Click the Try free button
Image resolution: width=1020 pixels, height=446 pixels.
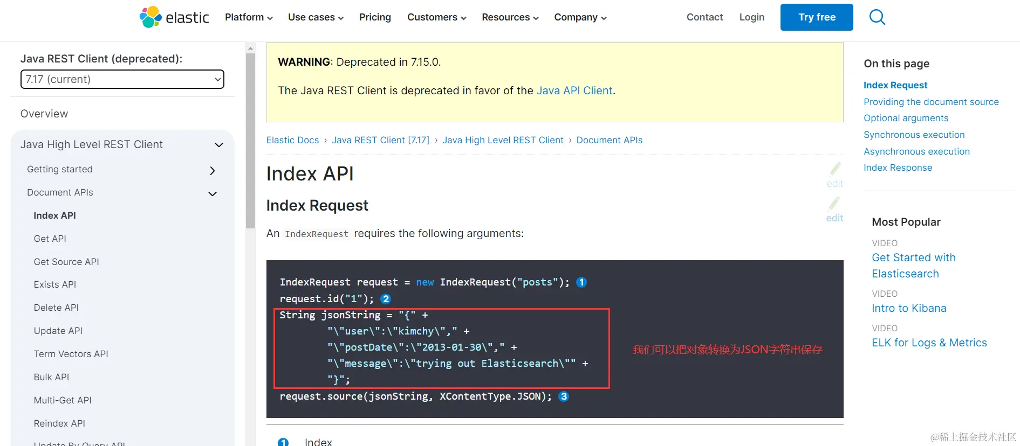point(817,17)
